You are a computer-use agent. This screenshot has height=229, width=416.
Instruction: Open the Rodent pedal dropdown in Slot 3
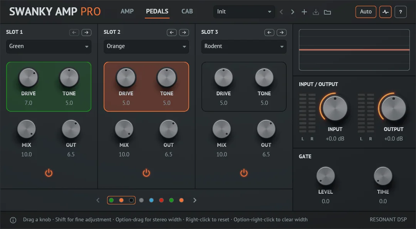pyautogui.click(x=244, y=46)
